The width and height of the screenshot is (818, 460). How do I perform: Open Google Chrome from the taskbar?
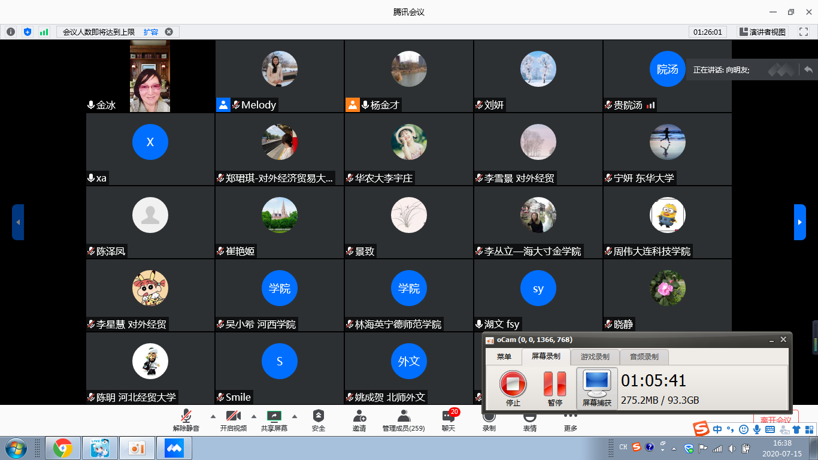point(63,448)
